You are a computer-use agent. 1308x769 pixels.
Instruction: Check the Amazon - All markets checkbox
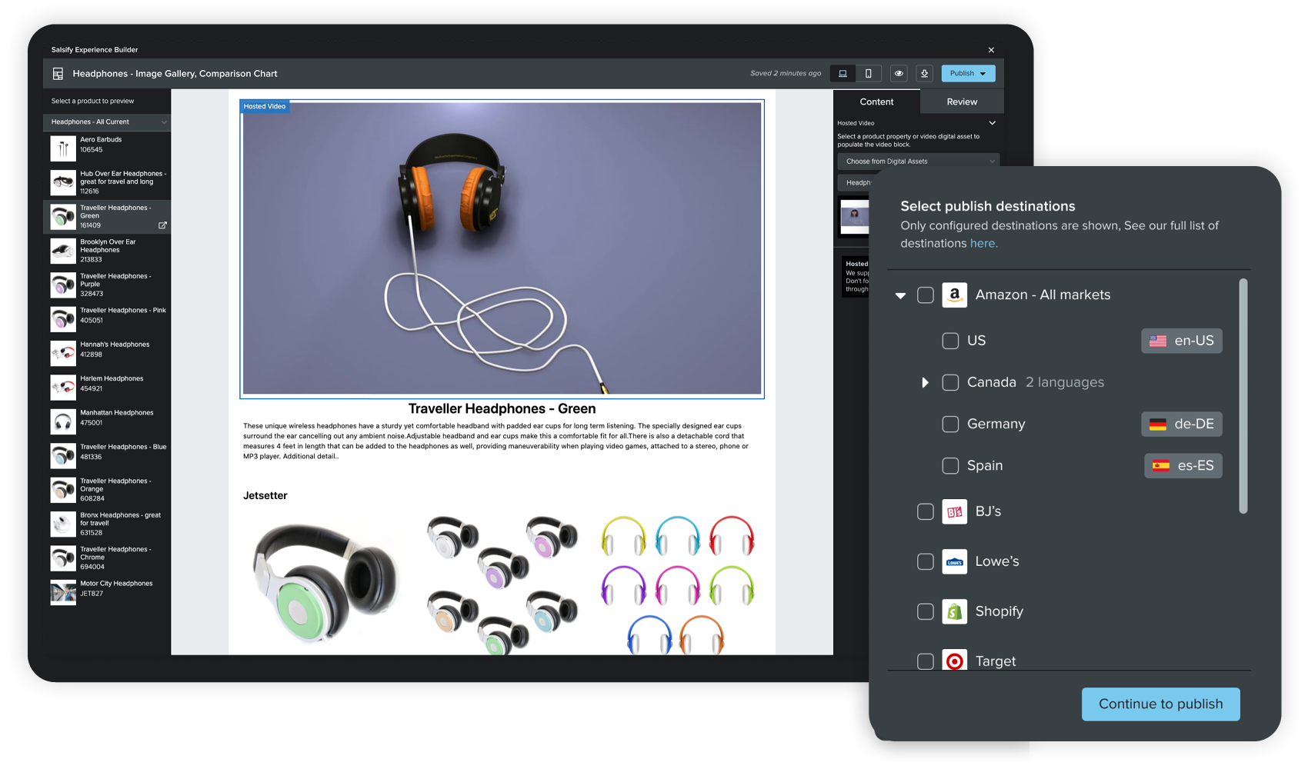coord(926,295)
